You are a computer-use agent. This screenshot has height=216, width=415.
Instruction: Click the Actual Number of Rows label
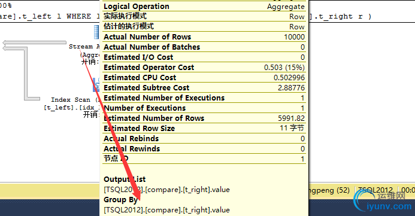(147, 36)
